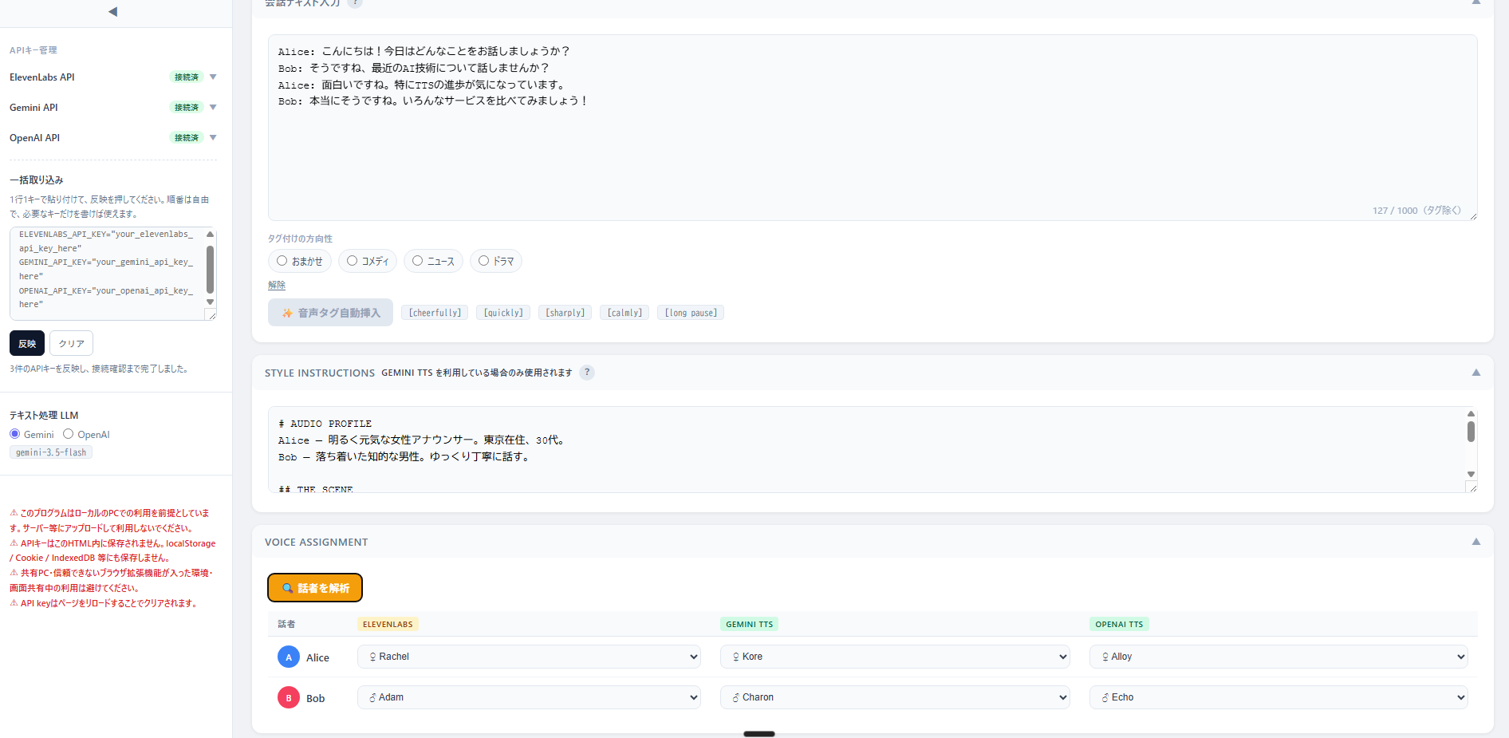Select the おまかせ tagging direction
The image size is (1509, 738).
coord(300,261)
